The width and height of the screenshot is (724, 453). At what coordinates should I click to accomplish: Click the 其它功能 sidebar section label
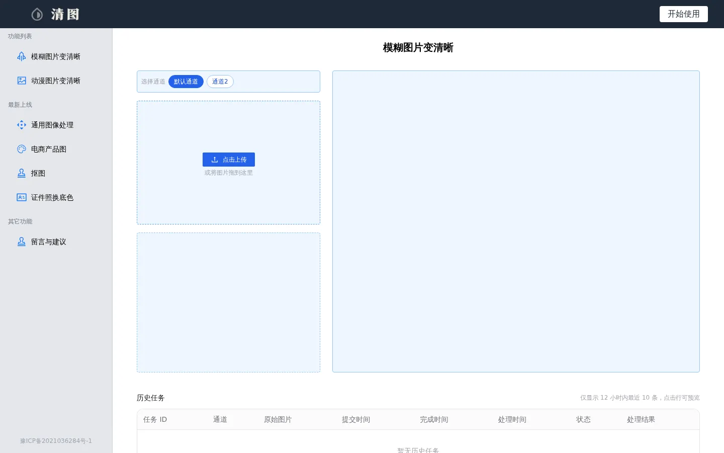click(20, 221)
